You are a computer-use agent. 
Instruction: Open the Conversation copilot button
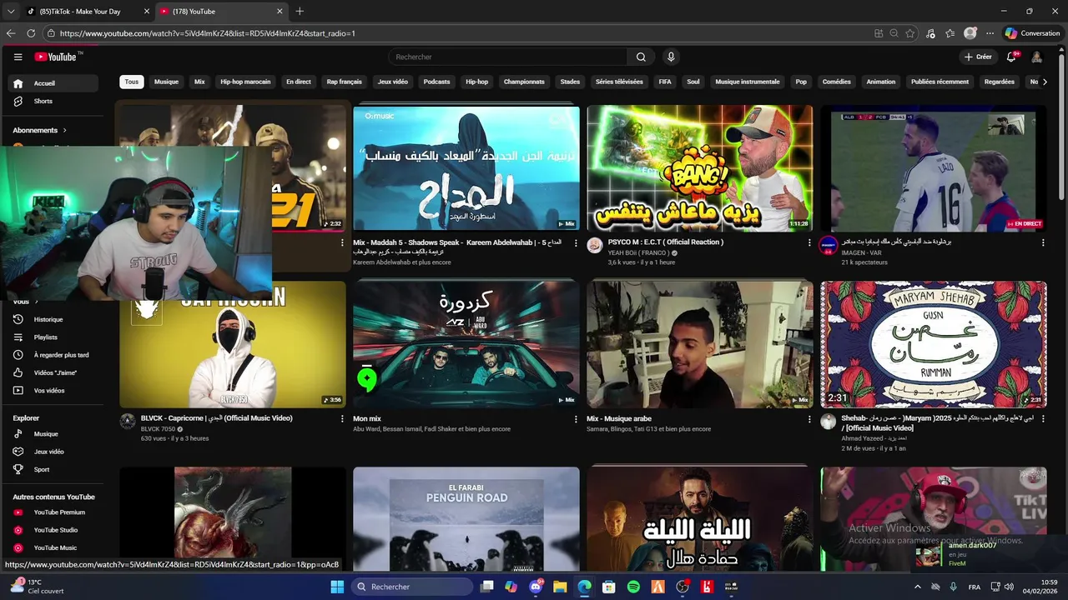point(1032,33)
